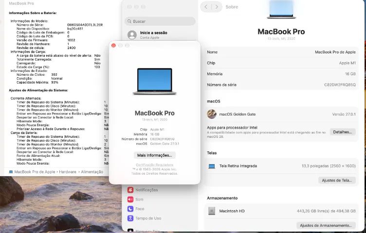The image size is (366, 233).
Task: Click 13,3 polegadas (2560 × 1600) text
Action: pos(329,166)
